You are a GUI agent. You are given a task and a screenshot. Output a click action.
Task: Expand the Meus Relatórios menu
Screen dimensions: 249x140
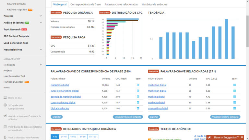41,50
